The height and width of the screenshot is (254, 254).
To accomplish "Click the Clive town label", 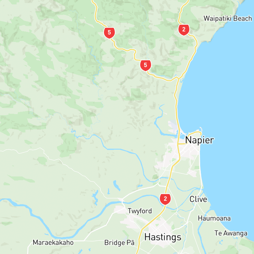I will tap(198, 199).
